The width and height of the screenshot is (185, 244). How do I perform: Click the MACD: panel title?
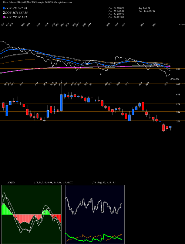[x=11, y=183]
